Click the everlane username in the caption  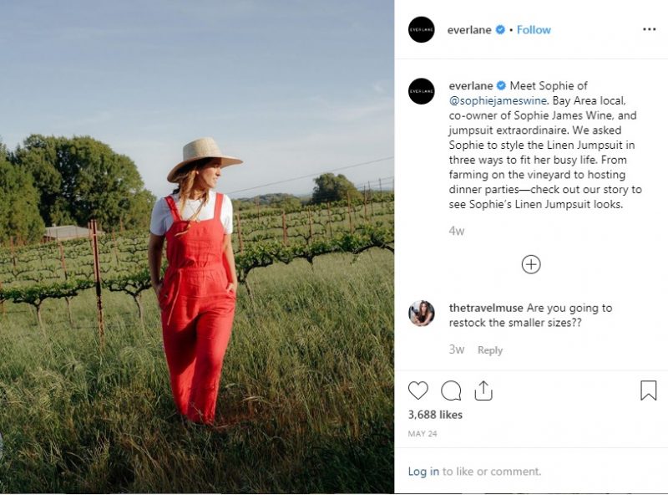[471, 86]
